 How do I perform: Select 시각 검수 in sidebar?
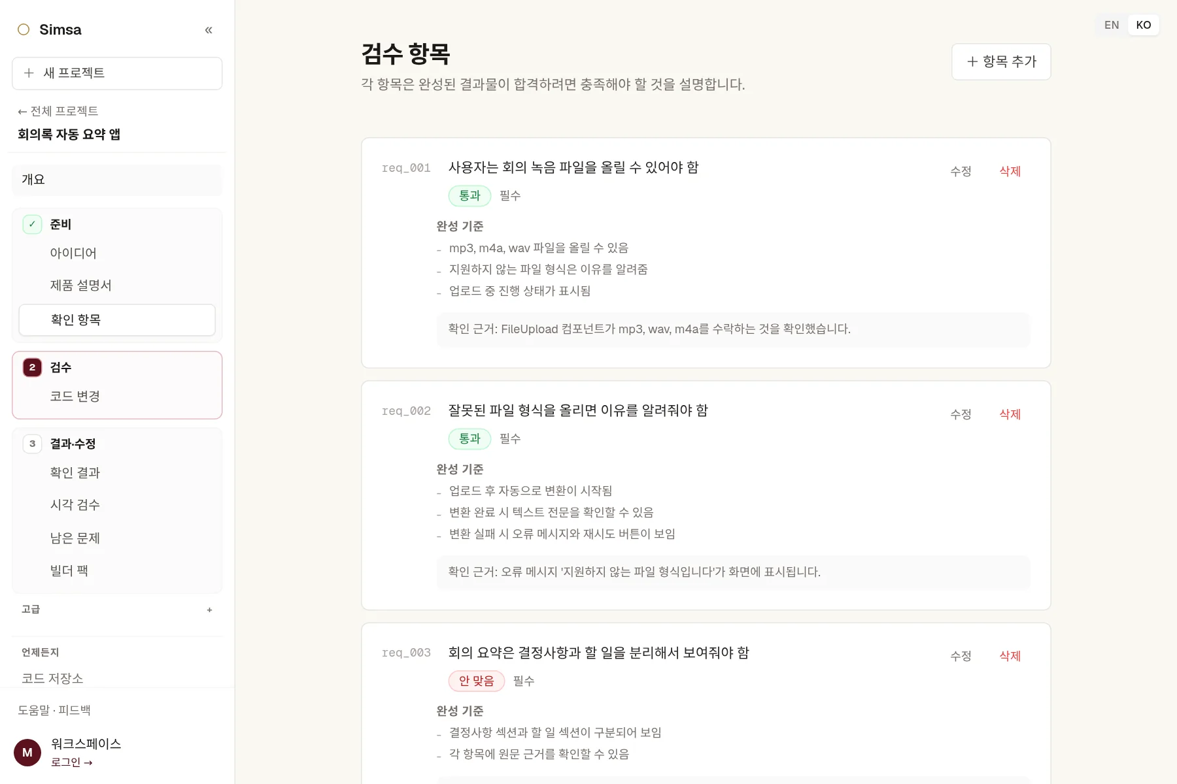tap(117, 505)
